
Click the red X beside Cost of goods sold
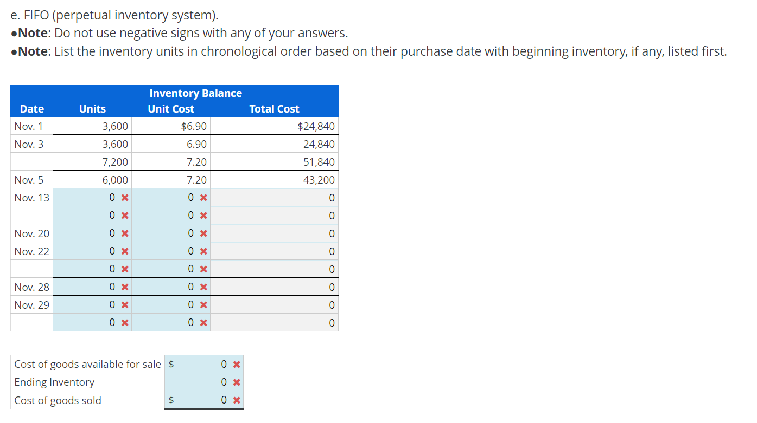coord(236,400)
